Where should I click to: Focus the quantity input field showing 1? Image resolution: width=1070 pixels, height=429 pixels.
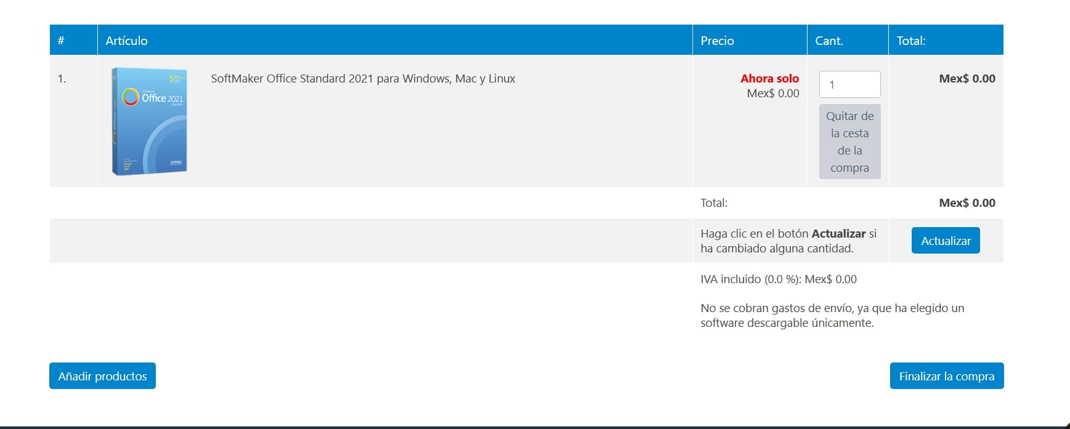849,84
